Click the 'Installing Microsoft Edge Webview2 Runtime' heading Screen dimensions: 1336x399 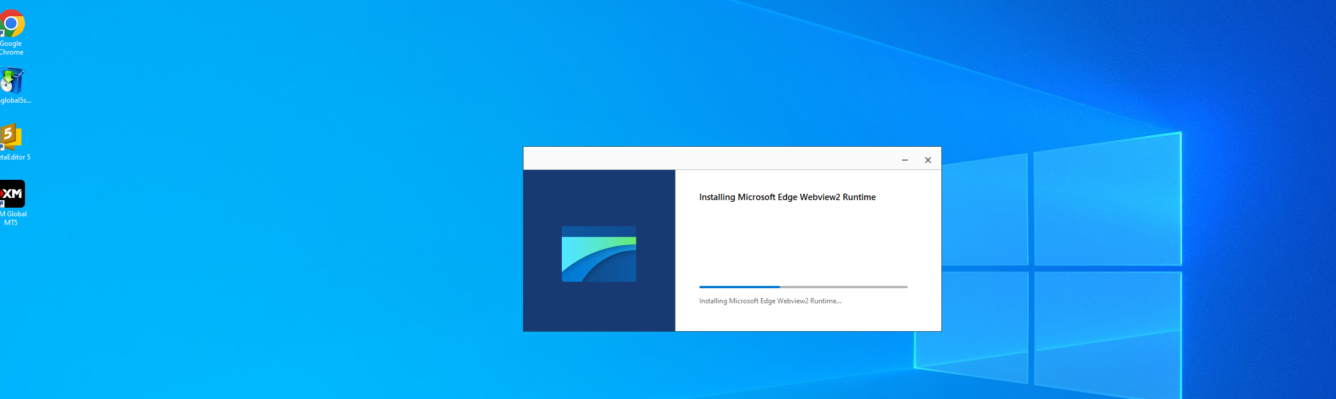coord(787,197)
